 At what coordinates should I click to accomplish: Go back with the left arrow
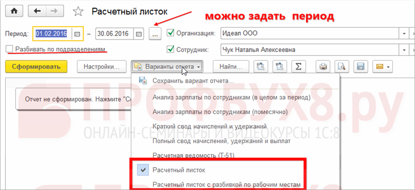(37, 11)
